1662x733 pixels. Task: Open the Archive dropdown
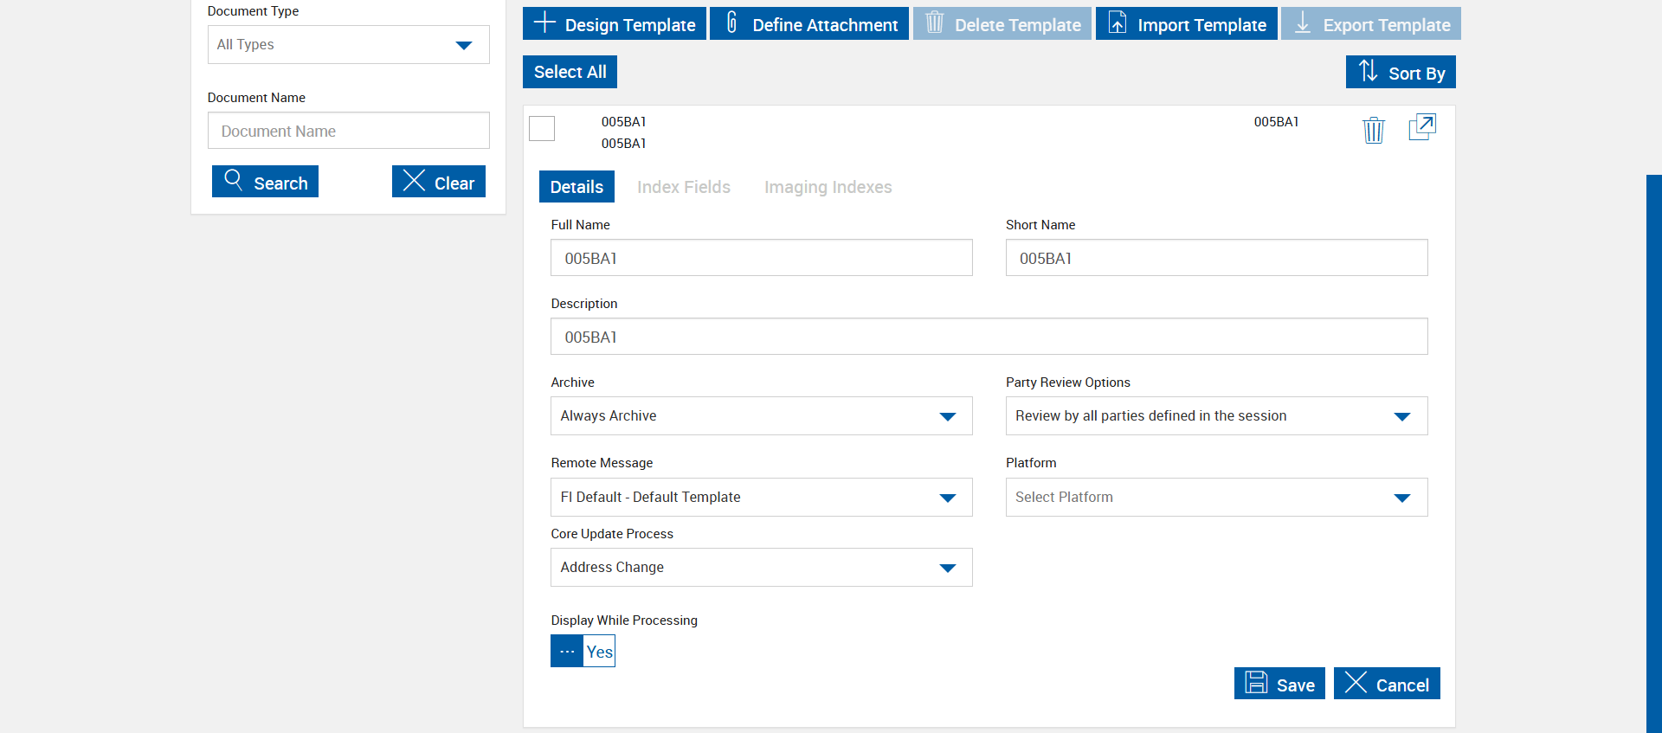(x=761, y=416)
